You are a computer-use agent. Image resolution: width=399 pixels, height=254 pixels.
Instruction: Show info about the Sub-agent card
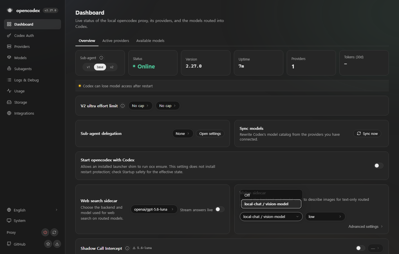coord(101,58)
